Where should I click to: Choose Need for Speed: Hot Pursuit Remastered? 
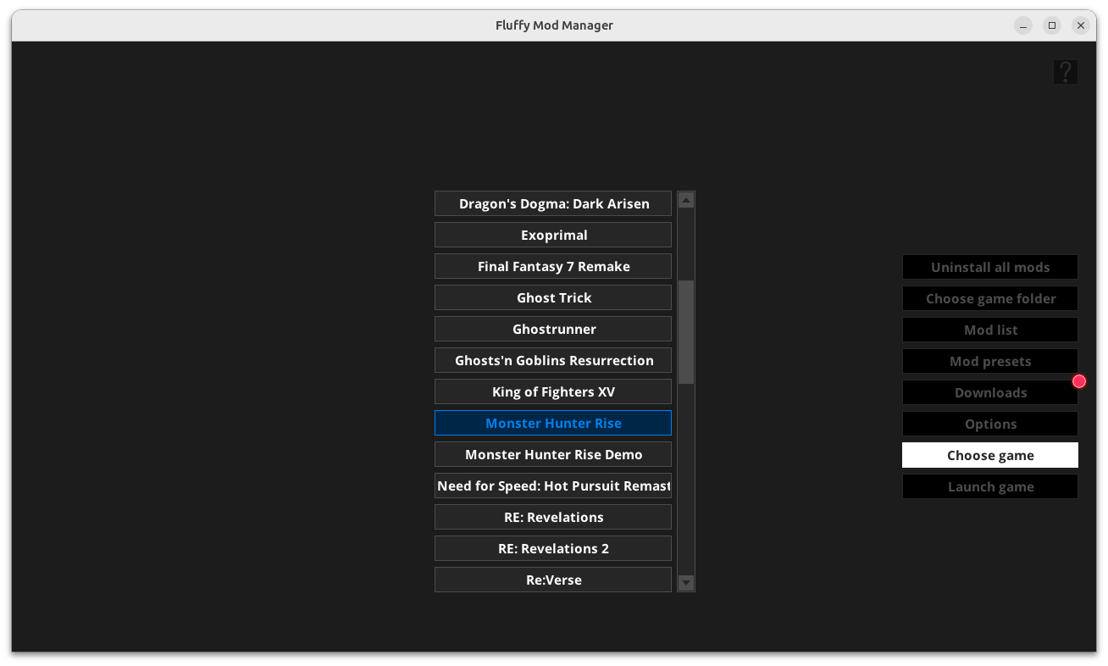point(553,486)
